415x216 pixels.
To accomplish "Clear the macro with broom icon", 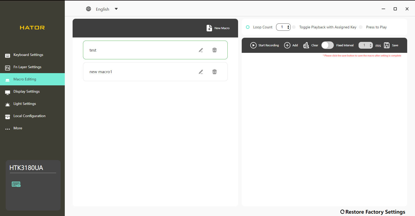I will [306, 45].
